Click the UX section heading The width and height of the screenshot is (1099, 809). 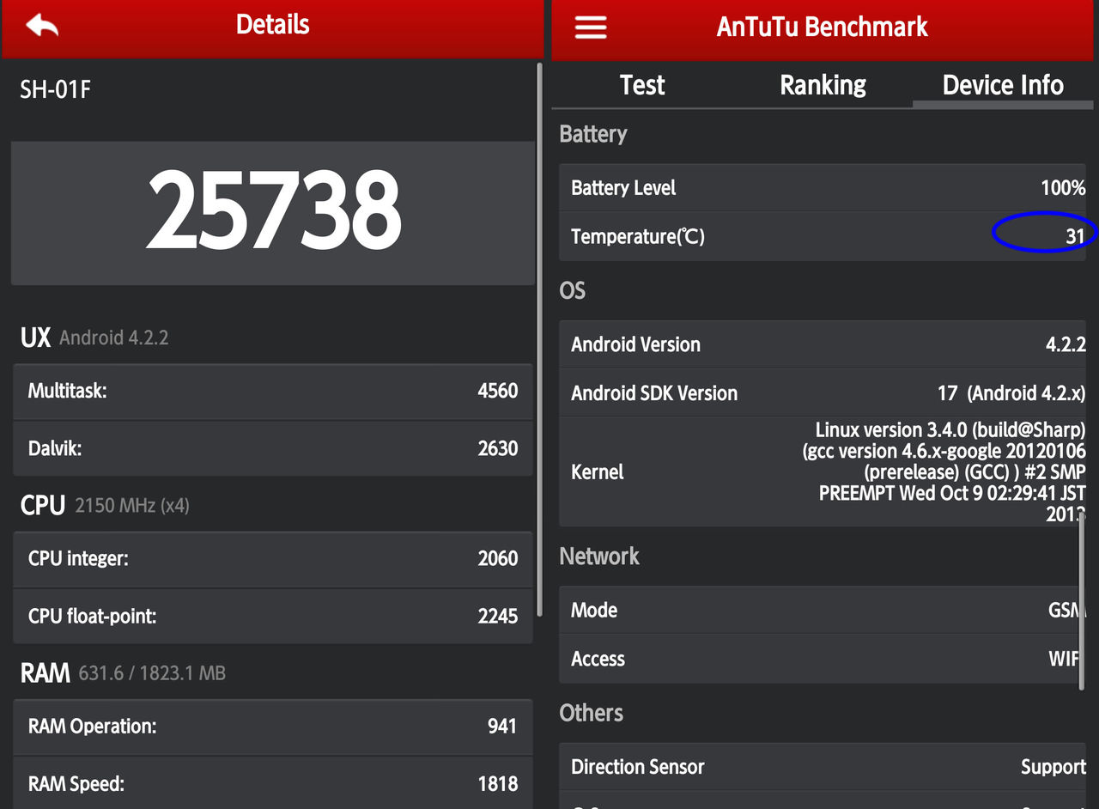pyautogui.click(x=35, y=338)
